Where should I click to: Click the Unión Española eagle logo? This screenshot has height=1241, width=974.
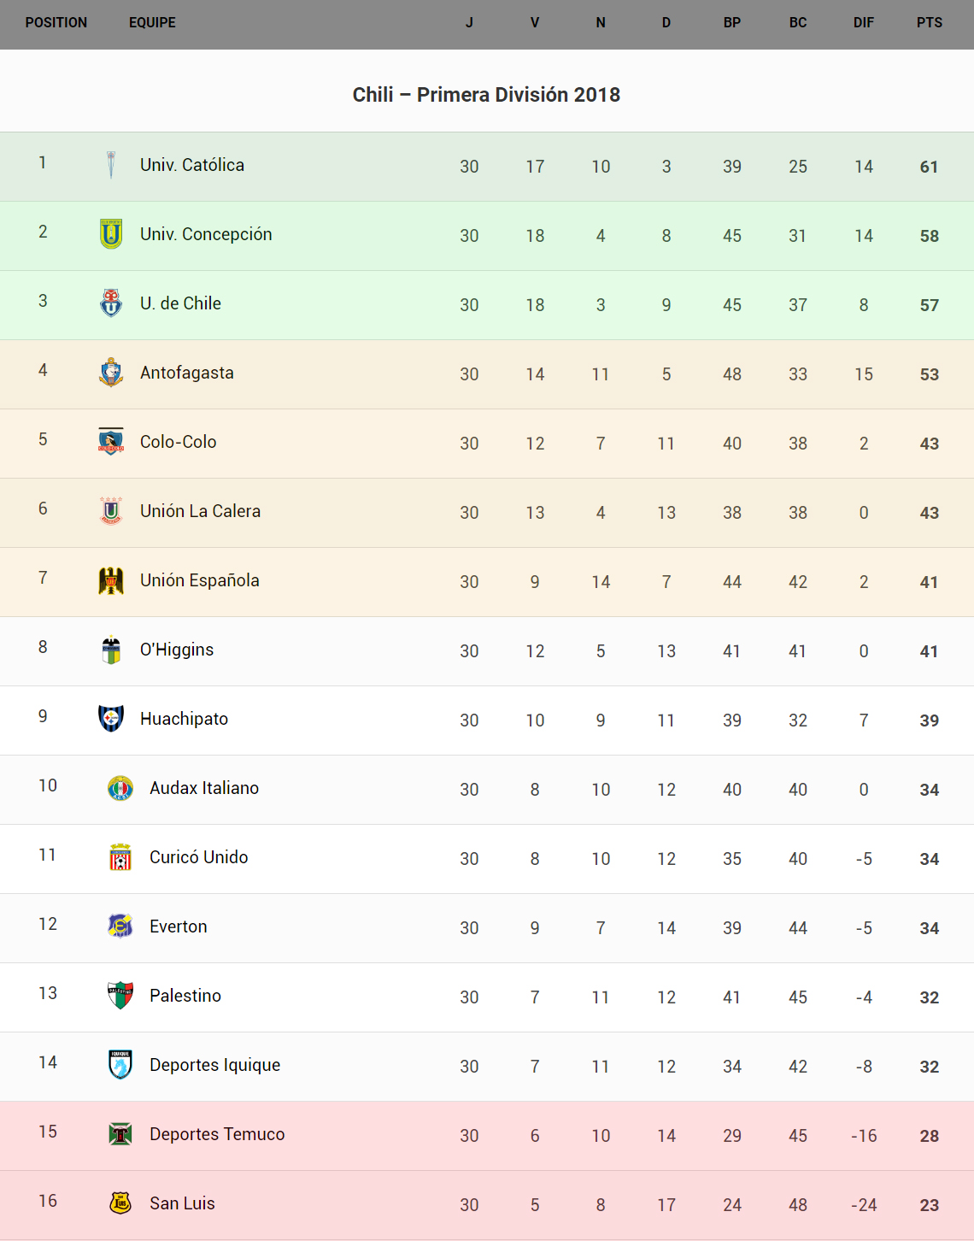tap(111, 580)
